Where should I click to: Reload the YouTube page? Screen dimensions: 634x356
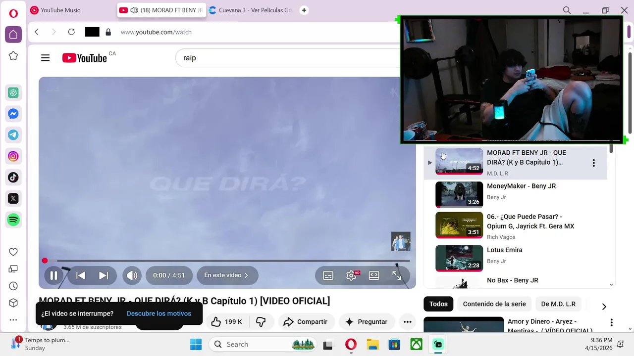[x=71, y=32]
